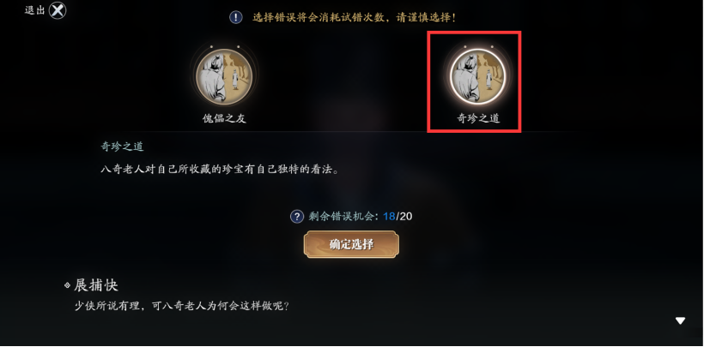This screenshot has height=347, width=704.
Task: Click the diamond bullet beside 展捕快
Action: tap(67, 285)
